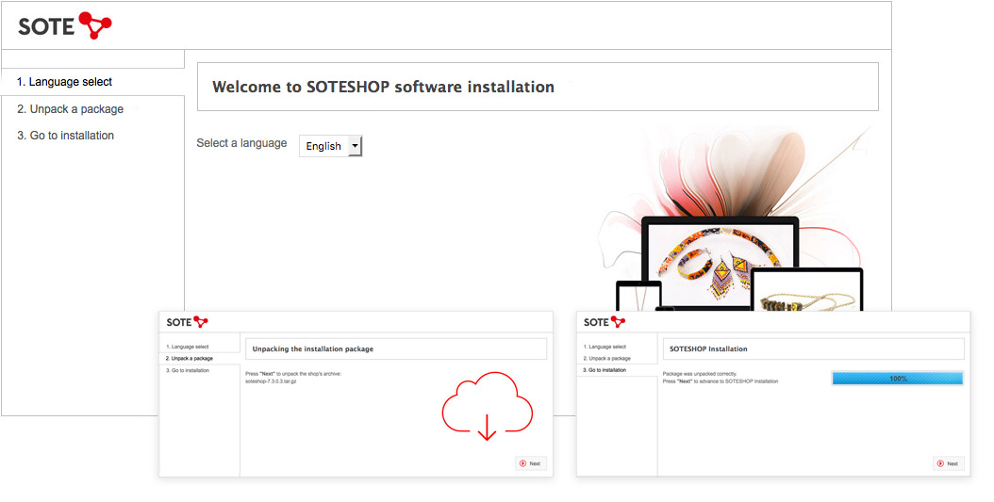Select Unpack a package step in Unpacking window
This screenshot has width=994, height=502.
(x=189, y=358)
